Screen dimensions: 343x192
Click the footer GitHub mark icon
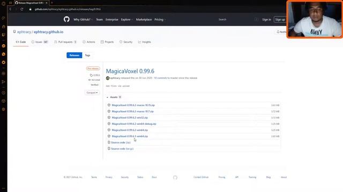(175, 178)
